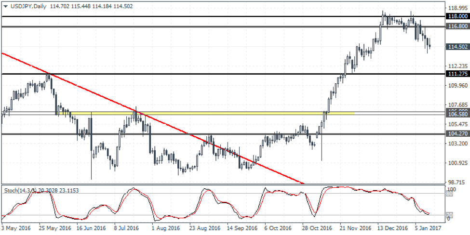Viewport: 470px width, 235px height.
Task: Click the 118.995 top price axis label
Action: (x=457, y=8)
